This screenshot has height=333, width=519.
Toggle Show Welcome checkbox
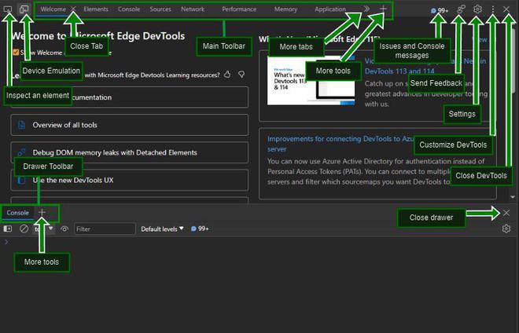click(x=16, y=53)
